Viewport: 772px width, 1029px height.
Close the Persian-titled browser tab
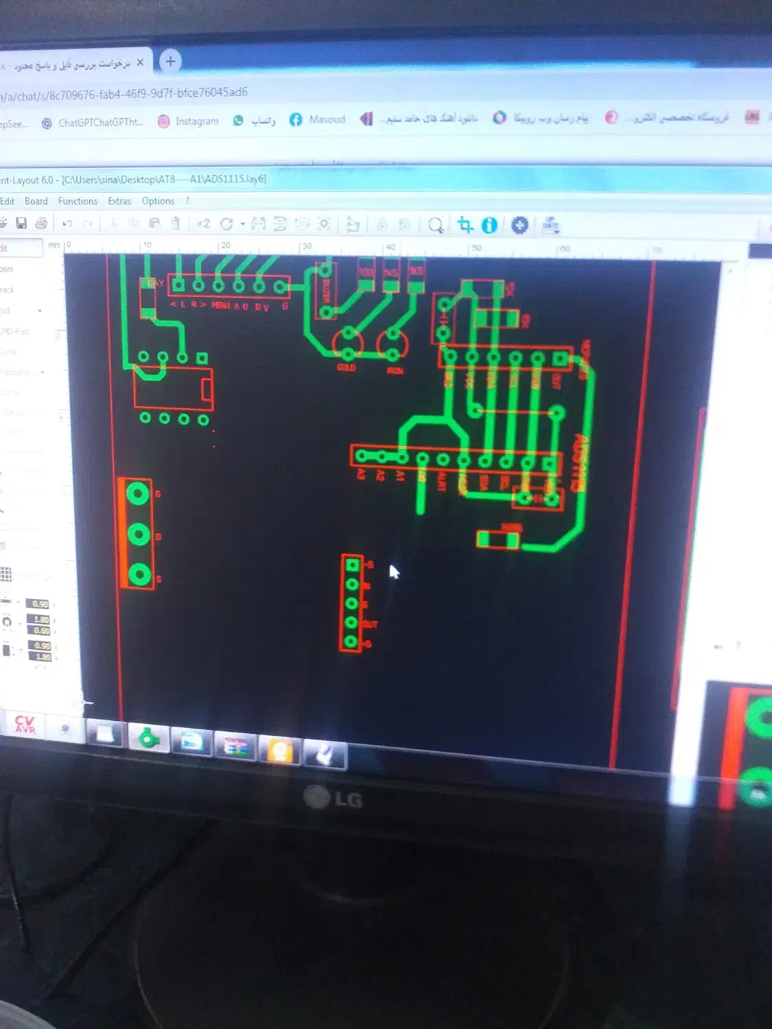140,62
